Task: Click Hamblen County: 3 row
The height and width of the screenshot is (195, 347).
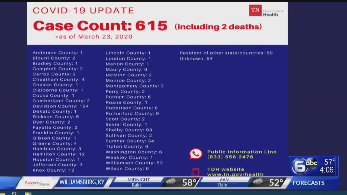Action: coord(57,149)
